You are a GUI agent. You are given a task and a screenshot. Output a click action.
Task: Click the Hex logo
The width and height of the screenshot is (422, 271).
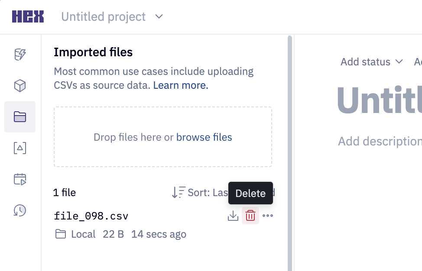tap(28, 16)
